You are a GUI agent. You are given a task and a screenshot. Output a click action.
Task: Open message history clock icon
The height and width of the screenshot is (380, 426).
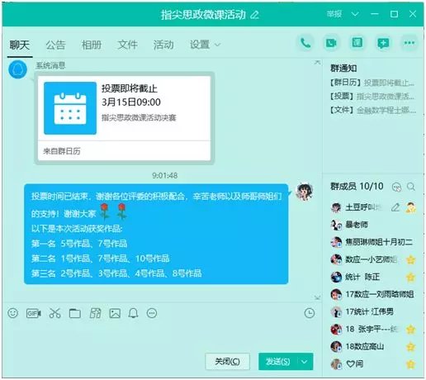(x=310, y=313)
